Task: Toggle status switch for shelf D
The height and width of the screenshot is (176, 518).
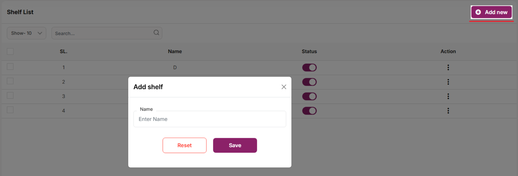Action: pyautogui.click(x=309, y=68)
